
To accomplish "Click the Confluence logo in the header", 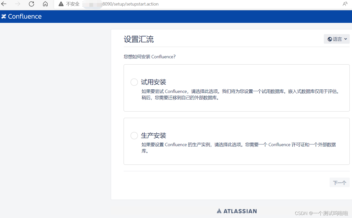I will [21, 16].
